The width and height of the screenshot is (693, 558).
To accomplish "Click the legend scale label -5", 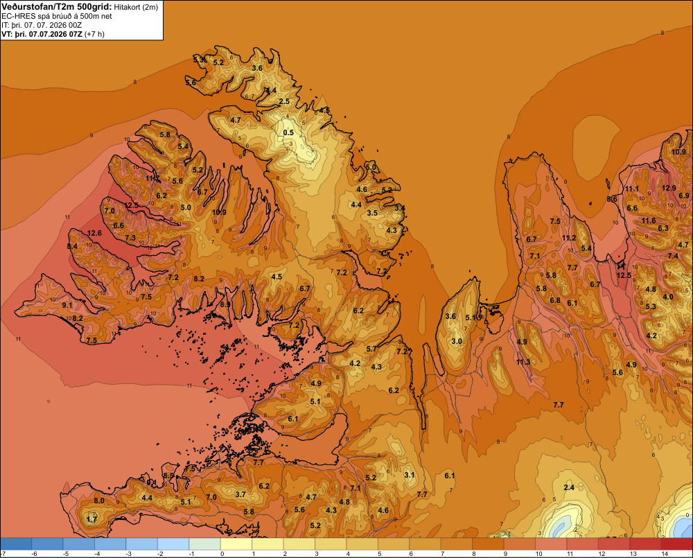I will (x=65, y=554).
